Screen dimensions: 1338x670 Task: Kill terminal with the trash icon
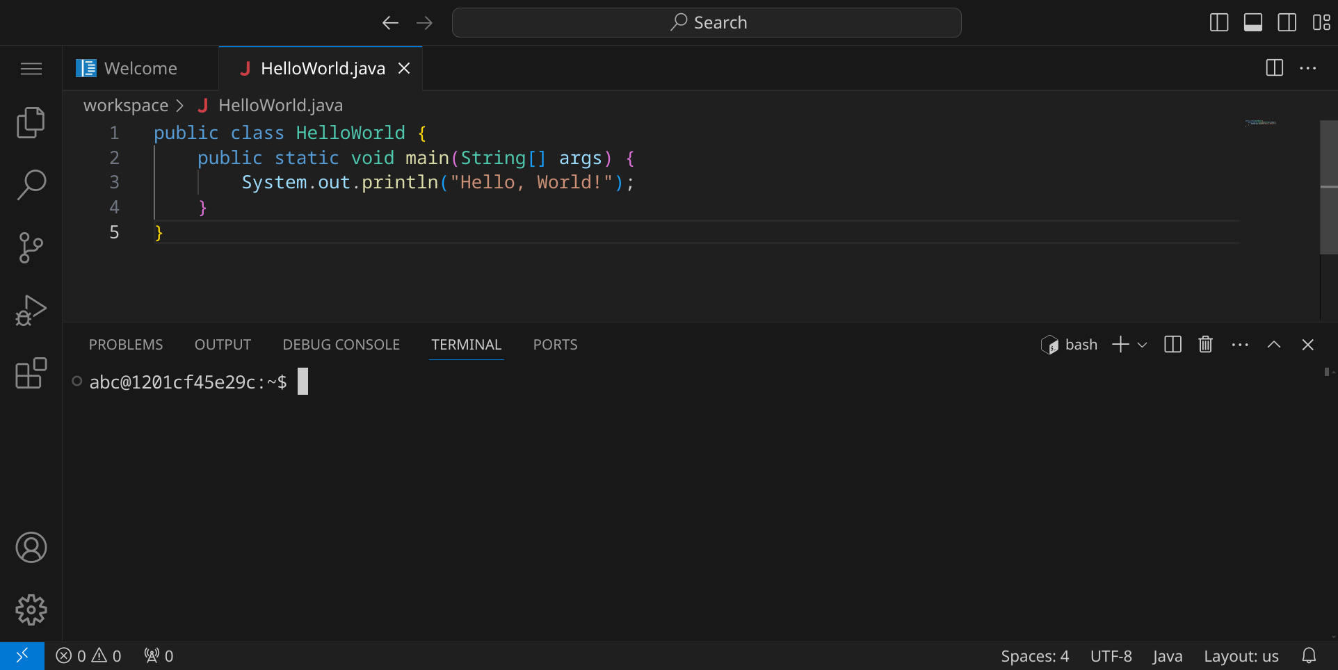tap(1205, 345)
